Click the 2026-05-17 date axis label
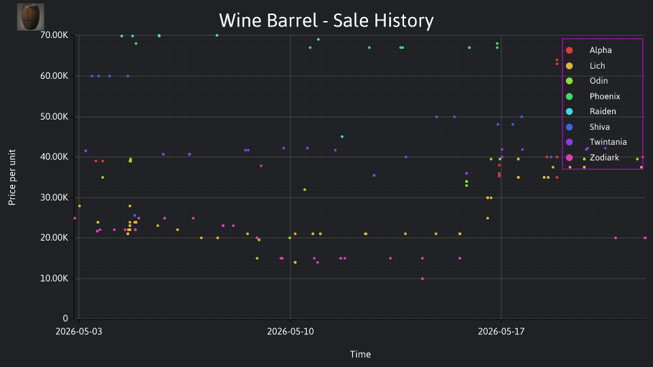653x367 pixels. point(501,332)
